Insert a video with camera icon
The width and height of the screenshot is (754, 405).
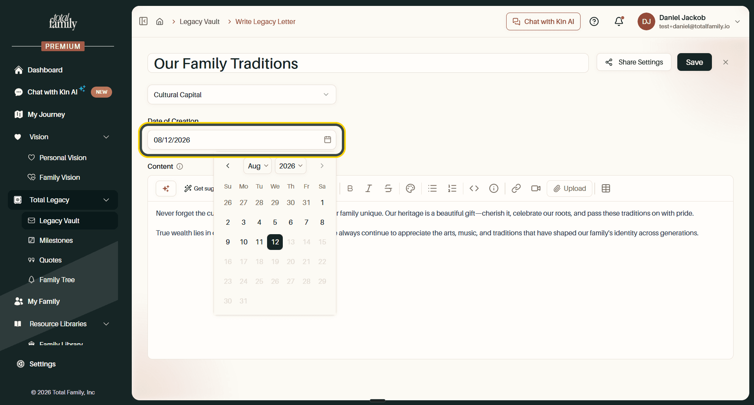(x=536, y=189)
